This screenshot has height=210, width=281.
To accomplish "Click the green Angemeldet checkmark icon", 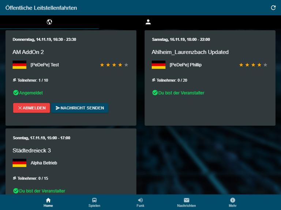I will [16, 93].
